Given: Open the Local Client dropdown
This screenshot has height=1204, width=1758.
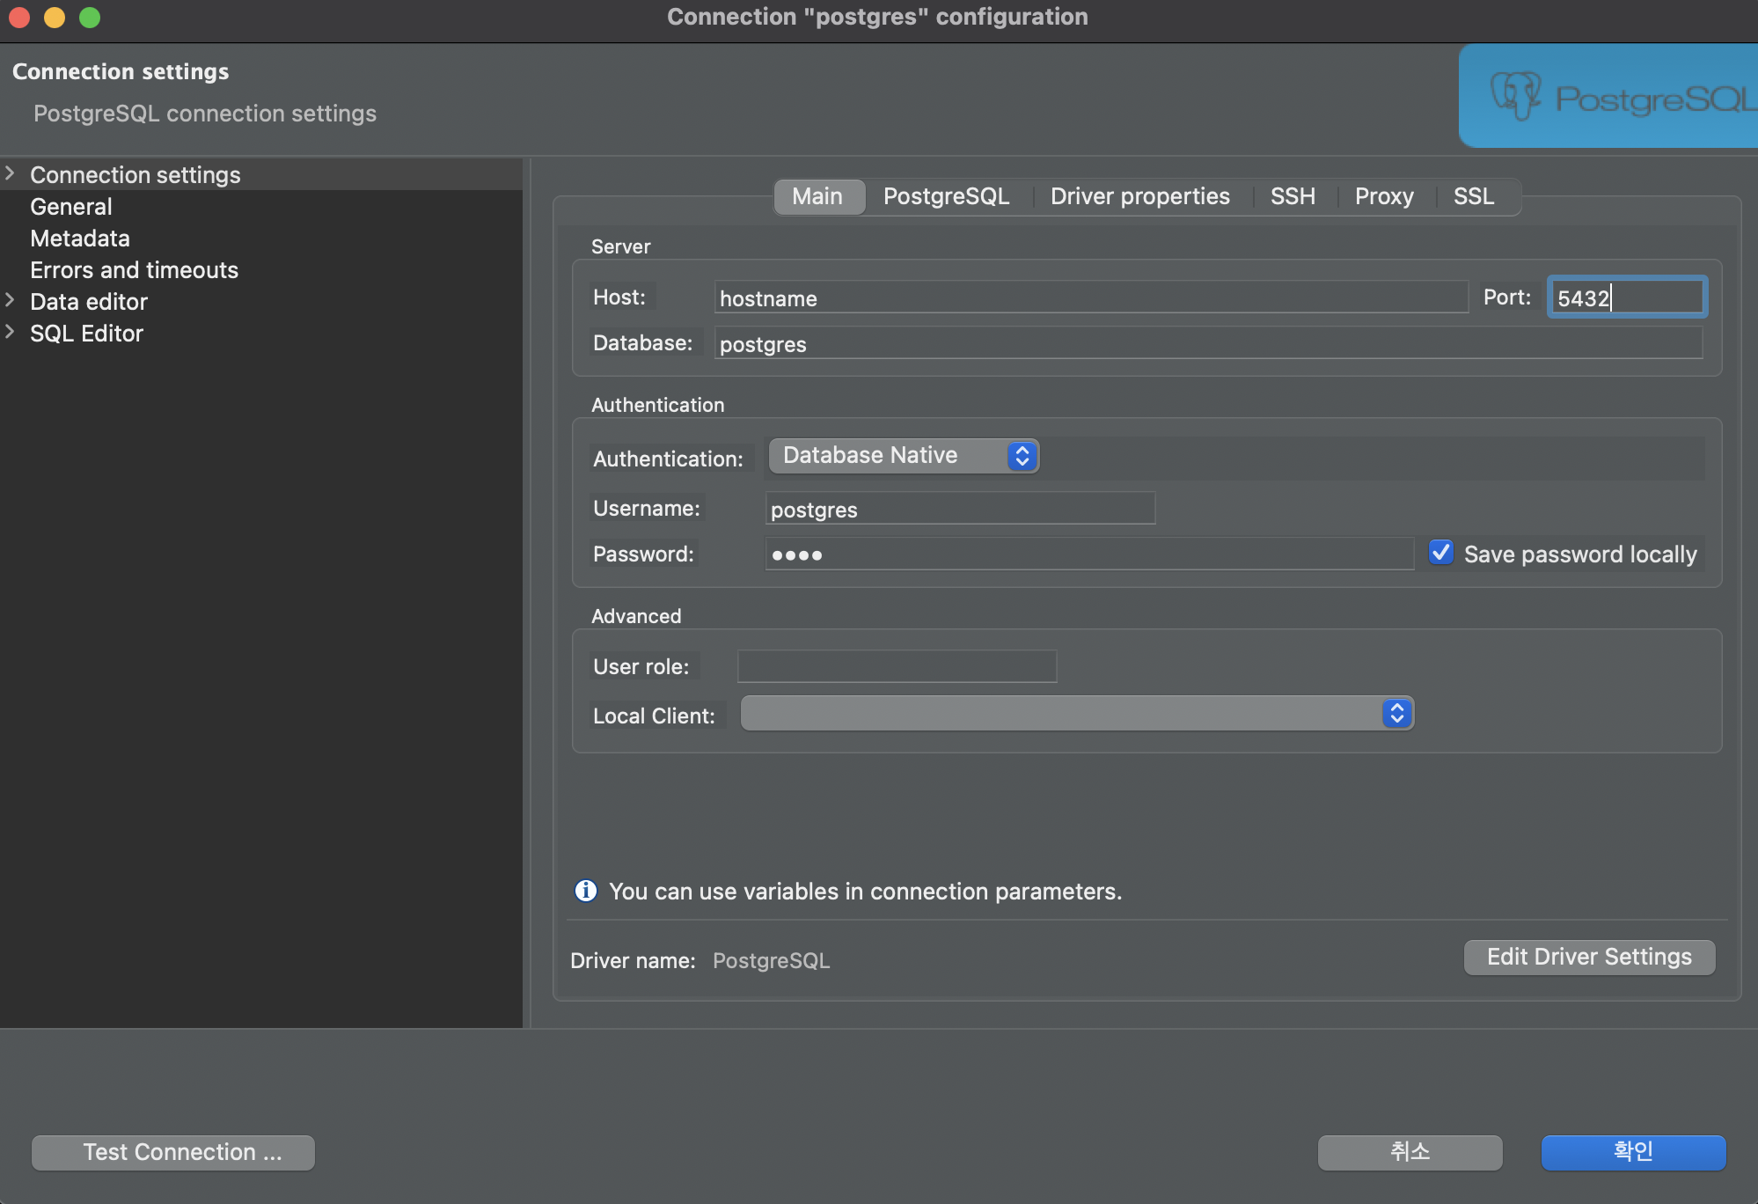Looking at the screenshot, I should point(1076,713).
